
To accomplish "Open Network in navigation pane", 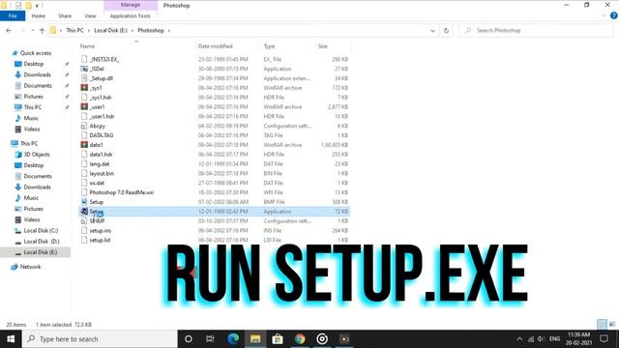I will tap(30, 267).
